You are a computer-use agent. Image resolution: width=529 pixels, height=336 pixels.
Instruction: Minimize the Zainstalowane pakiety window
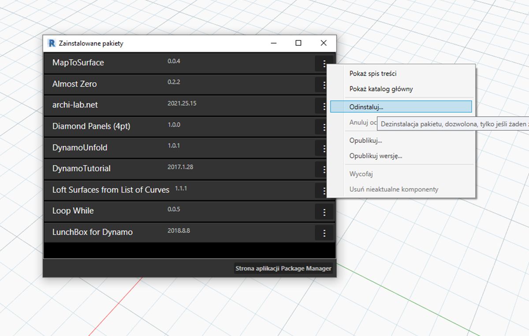click(x=274, y=43)
